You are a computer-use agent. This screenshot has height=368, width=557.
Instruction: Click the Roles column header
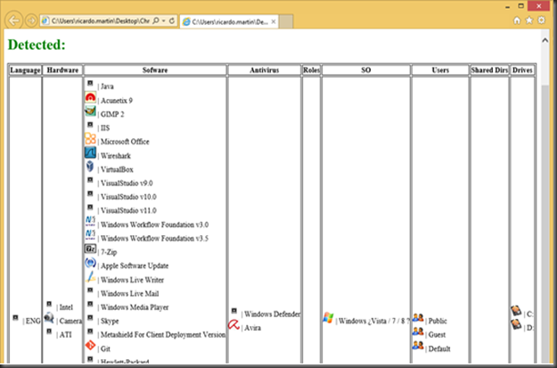[311, 70]
